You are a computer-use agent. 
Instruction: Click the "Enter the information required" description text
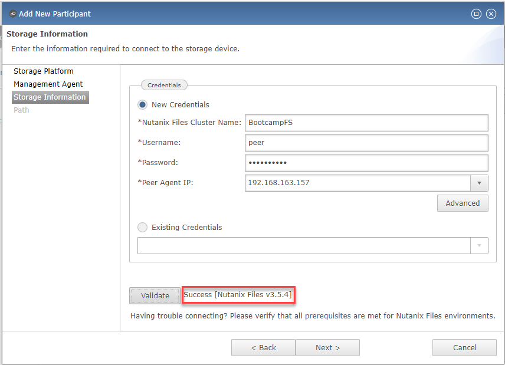[125, 49]
